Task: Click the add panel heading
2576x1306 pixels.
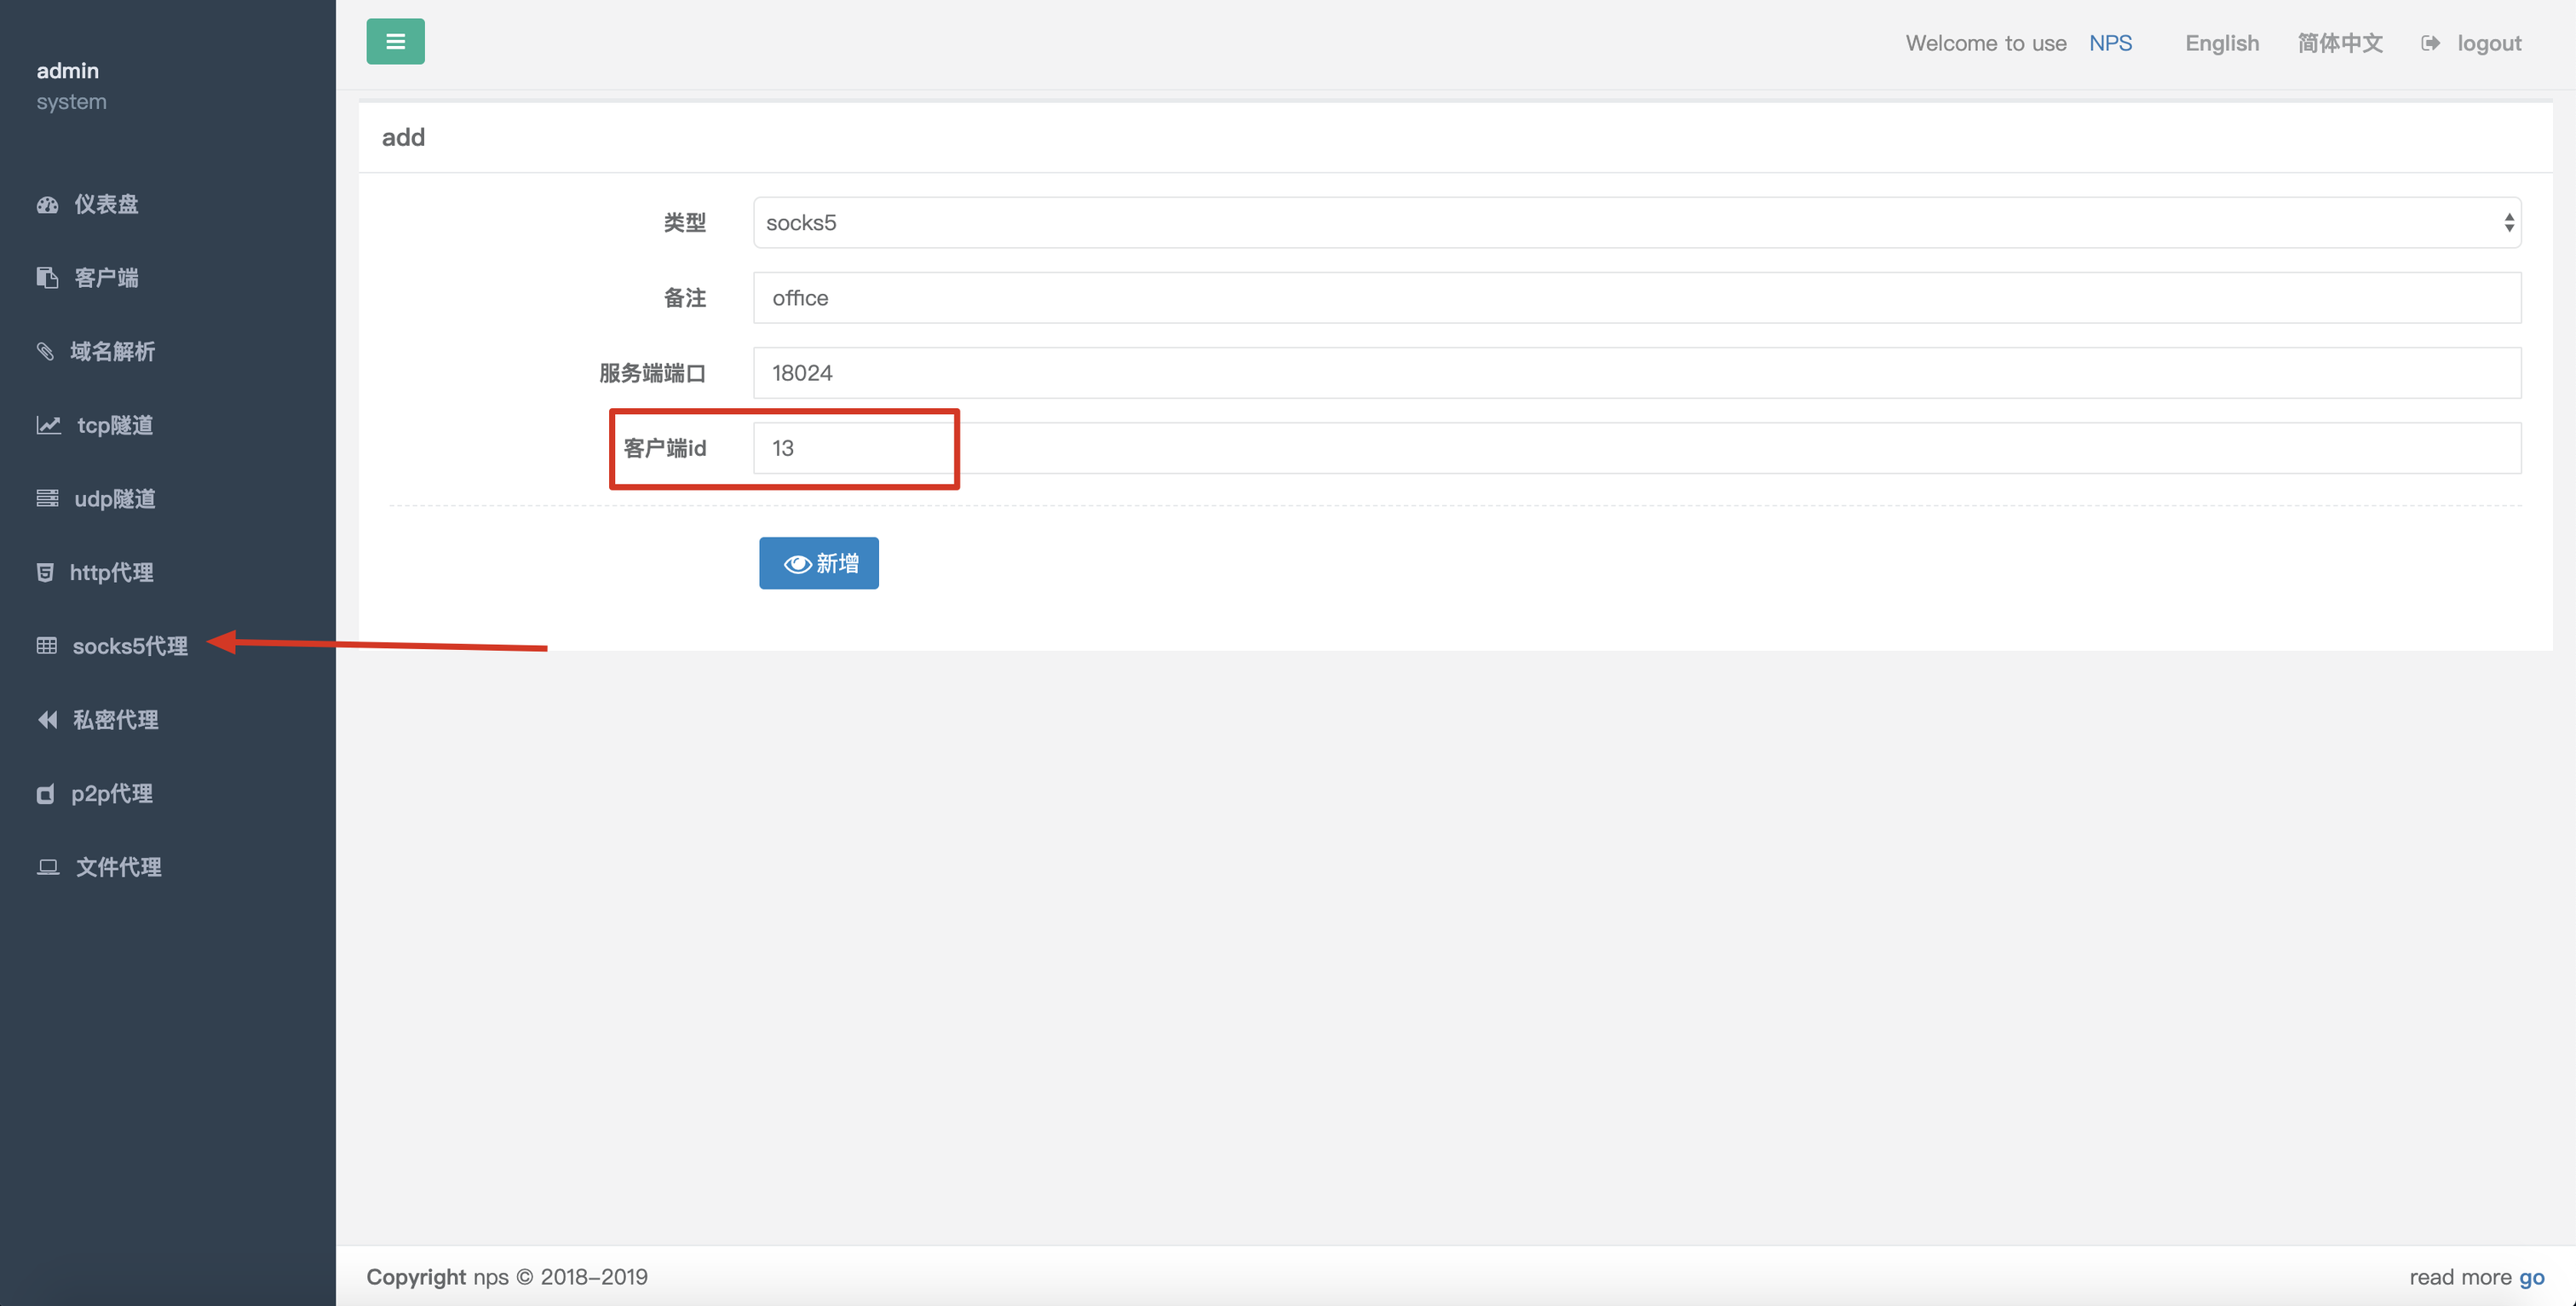Action: click(x=403, y=137)
